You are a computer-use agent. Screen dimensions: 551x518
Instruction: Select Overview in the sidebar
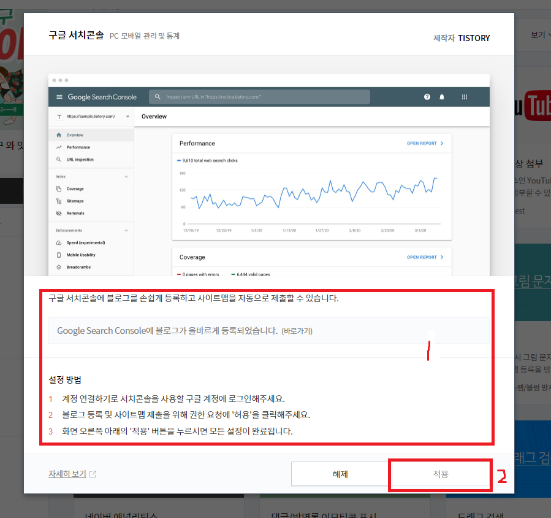(x=91, y=135)
